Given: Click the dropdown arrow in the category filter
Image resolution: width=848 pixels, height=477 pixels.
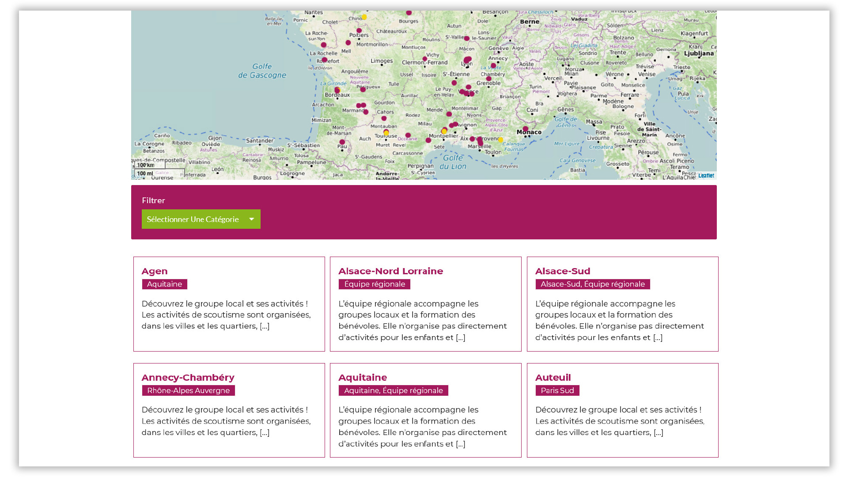Looking at the screenshot, I should [x=251, y=219].
